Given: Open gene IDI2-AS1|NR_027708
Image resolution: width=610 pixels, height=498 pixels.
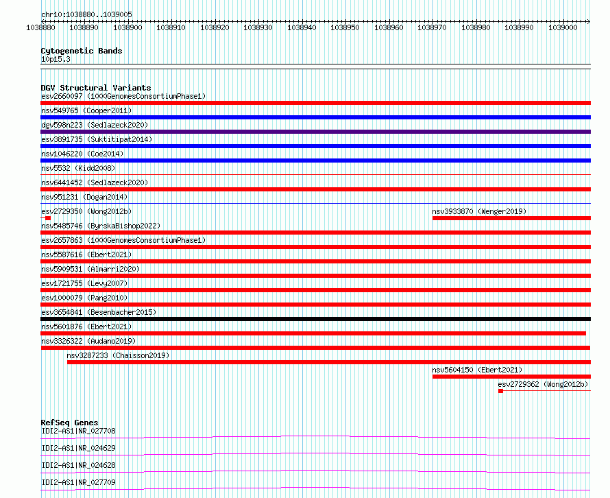Looking at the screenshot, I should pyautogui.click(x=79, y=431).
